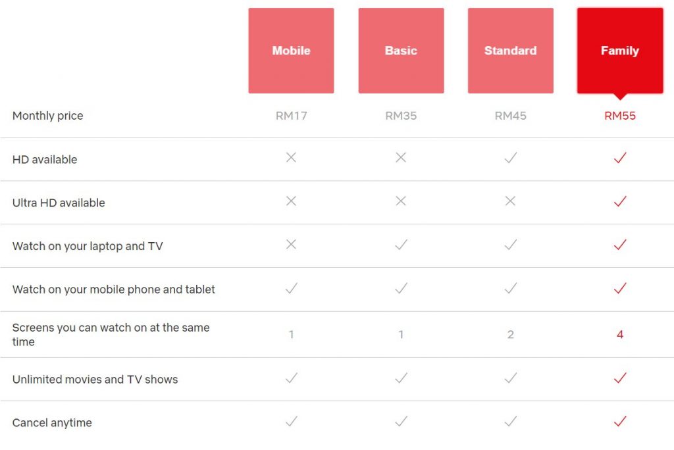Click Basic's Unlimited movies checkmark
Image resolution: width=674 pixels, height=450 pixels.
[401, 378]
